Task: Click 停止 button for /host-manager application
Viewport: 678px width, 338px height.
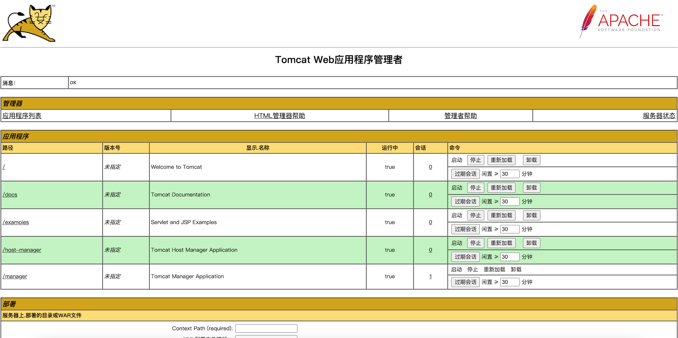Action: point(475,243)
